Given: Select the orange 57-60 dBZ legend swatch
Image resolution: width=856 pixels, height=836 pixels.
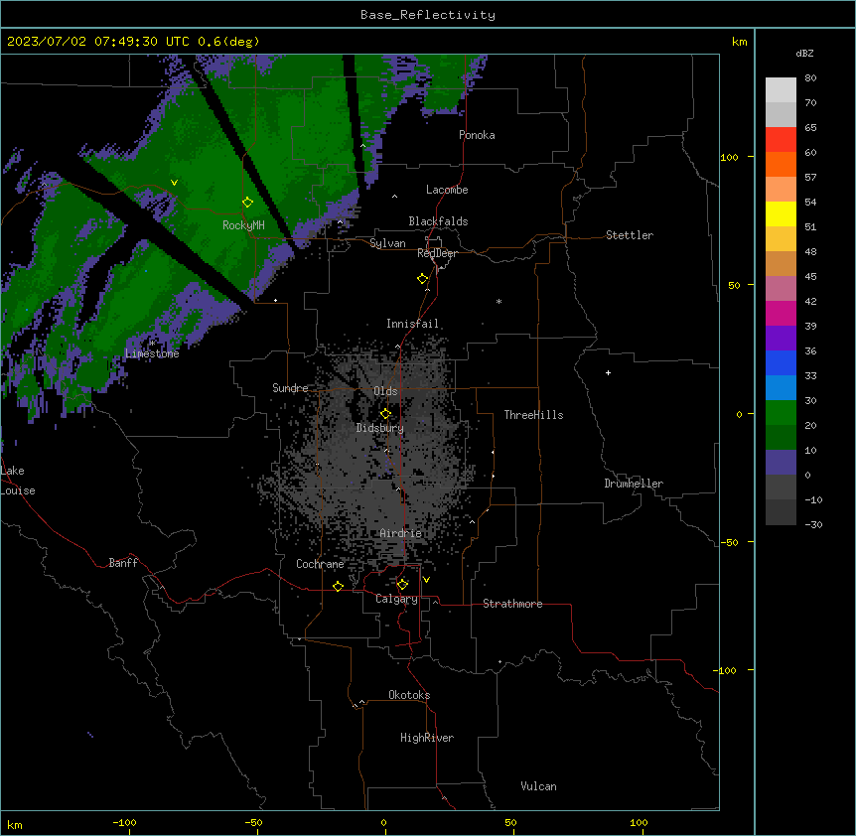Looking at the screenshot, I should [x=781, y=164].
